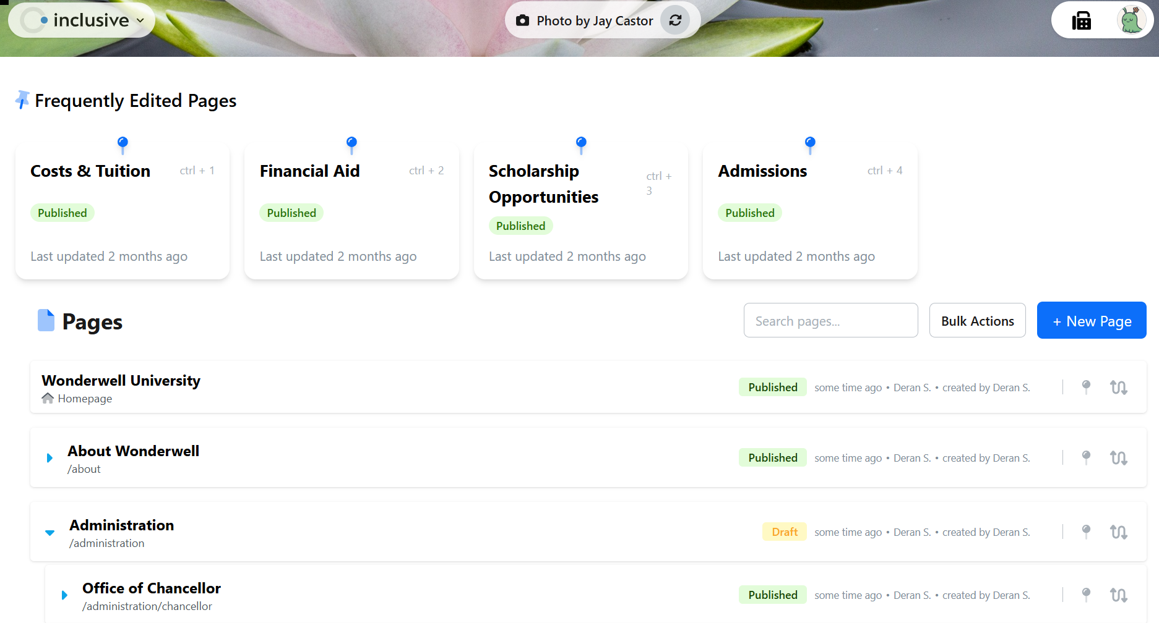Open the workspace switcher icon in the top right
The height and width of the screenshot is (623, 1159).
1081,20
